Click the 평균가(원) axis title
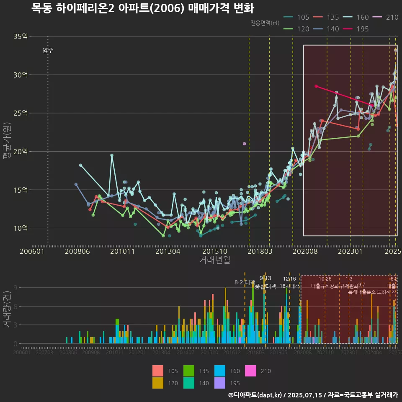The height and width of the screenshot is (402, 402). pyautogui.click(x=7, y=141)
